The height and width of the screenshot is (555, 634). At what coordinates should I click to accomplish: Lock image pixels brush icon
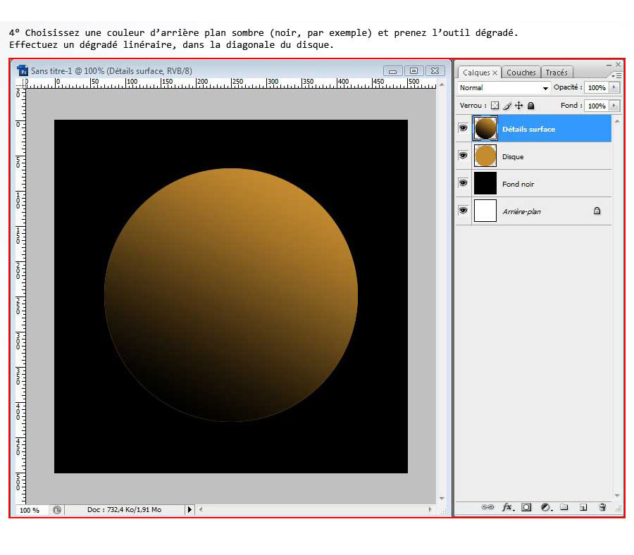click(x=506, y=106)
